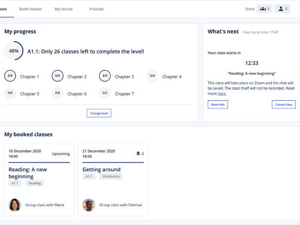Cancel the upcoming class

284,105
